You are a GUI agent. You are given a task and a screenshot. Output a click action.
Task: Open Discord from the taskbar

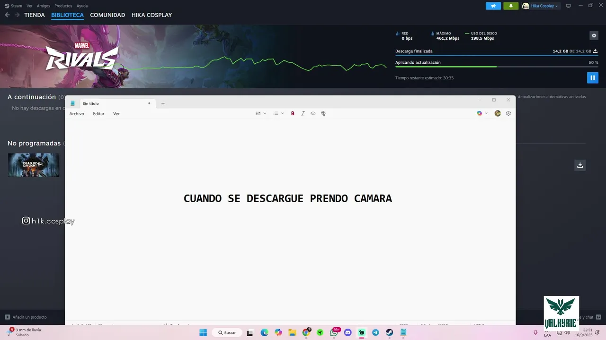click(x=348, y=332)
